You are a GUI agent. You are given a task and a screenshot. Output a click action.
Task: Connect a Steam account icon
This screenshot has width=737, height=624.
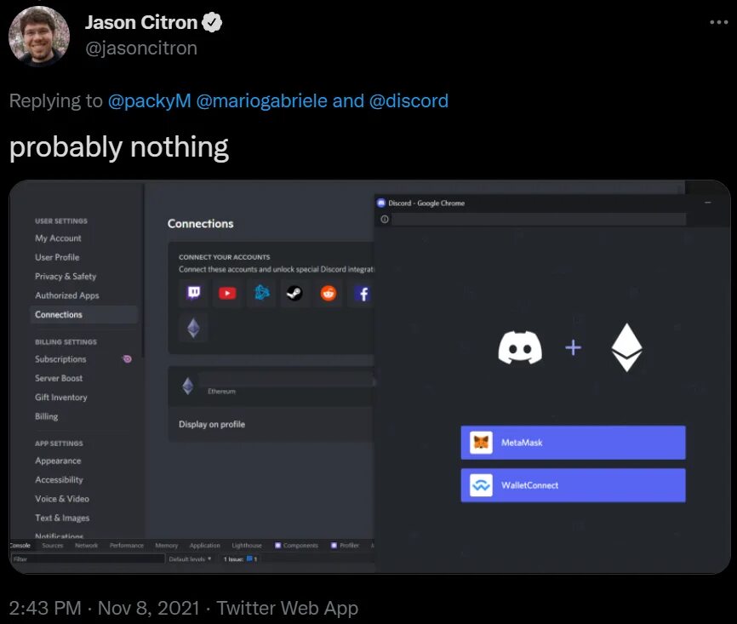(294, 293)
